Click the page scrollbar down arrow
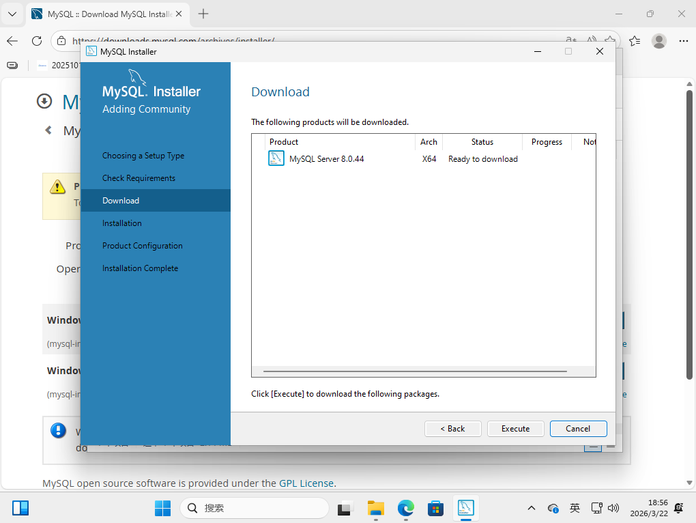The image size is (696, 523). click(689, 483)
